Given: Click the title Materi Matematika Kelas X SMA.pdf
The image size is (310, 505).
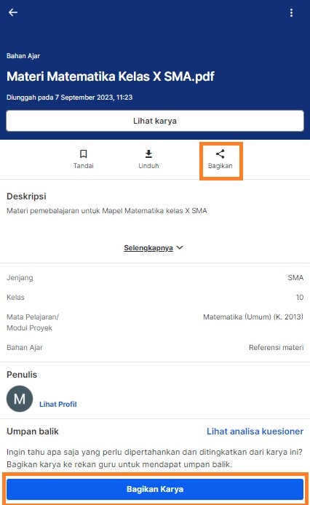Looking at the screenshot, I should coord(111,76).
